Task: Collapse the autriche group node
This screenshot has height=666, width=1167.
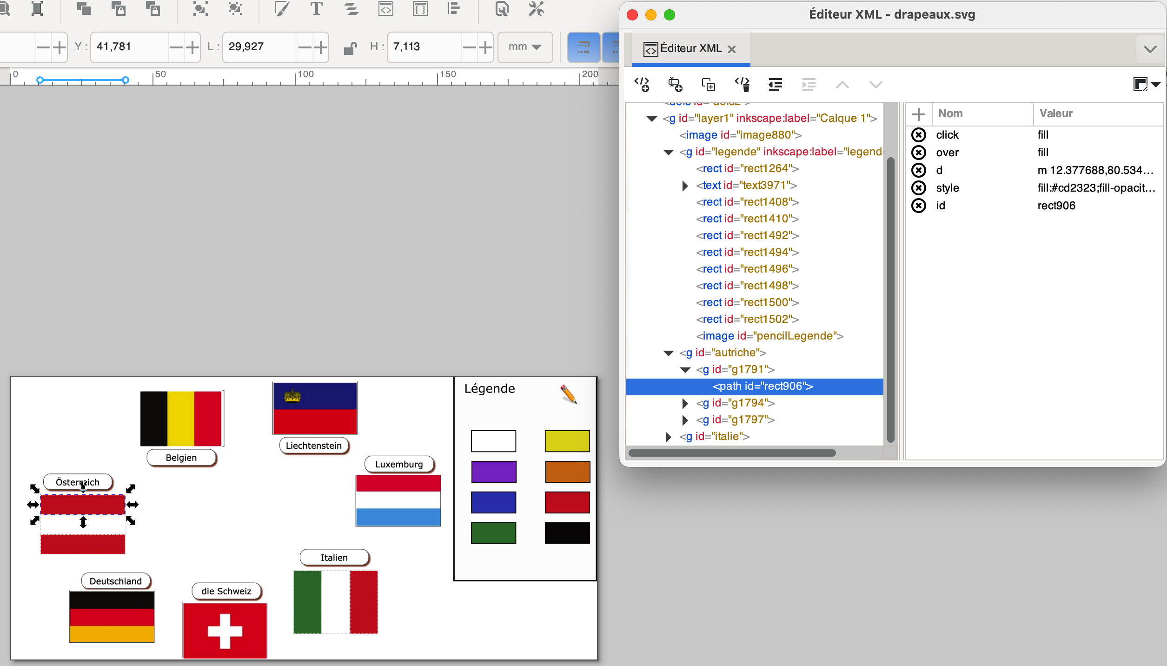Action: click(x=669, y=353)
